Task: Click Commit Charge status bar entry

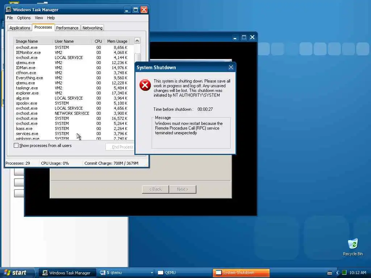Action: pyautogui.click(x=111, y=163)
